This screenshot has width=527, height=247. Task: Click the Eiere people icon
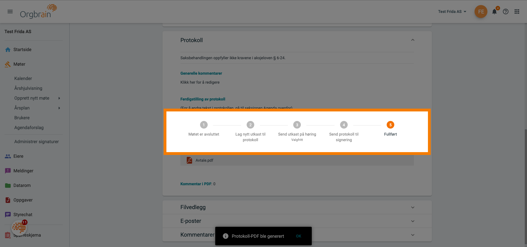pos(8,156)
